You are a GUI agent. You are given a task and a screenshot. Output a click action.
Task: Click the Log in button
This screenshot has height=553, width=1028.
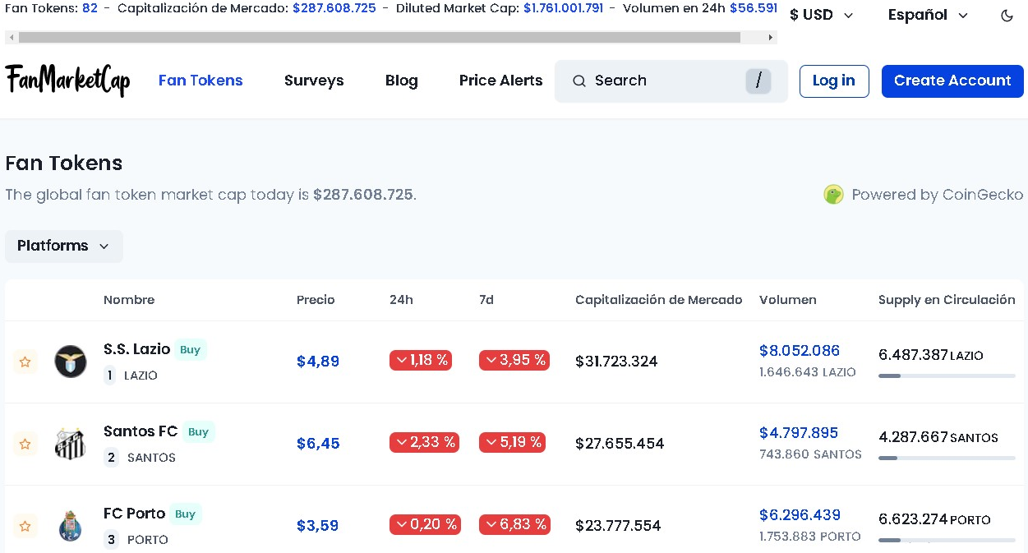click(x=833, y=81)
